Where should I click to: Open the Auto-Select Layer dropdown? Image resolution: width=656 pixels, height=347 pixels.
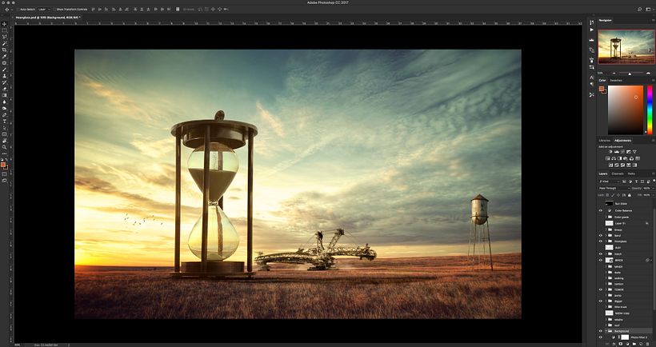click(x=43, y=9)
